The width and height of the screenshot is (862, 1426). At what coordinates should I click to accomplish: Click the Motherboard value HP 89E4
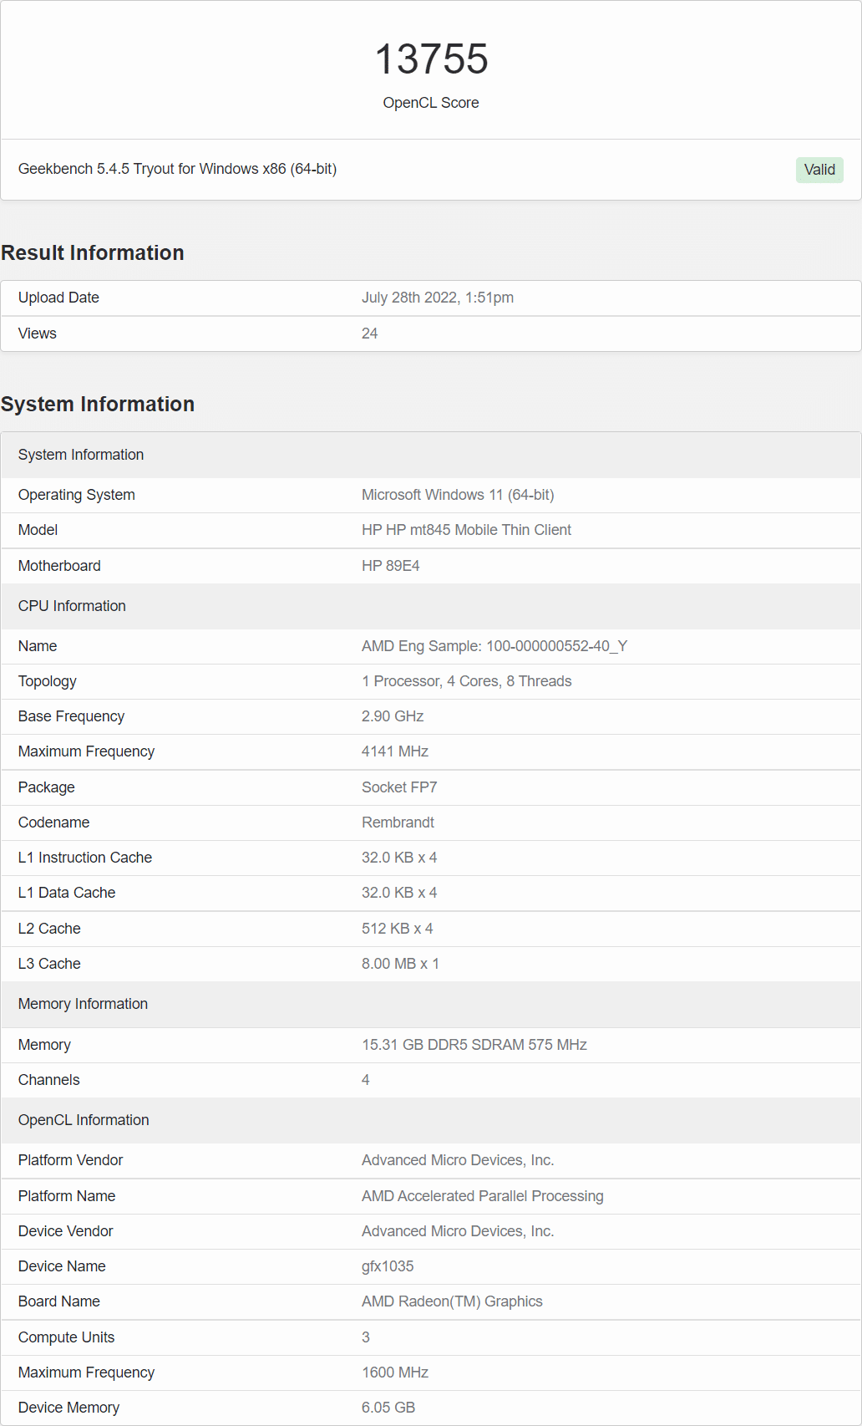point(390,566)
